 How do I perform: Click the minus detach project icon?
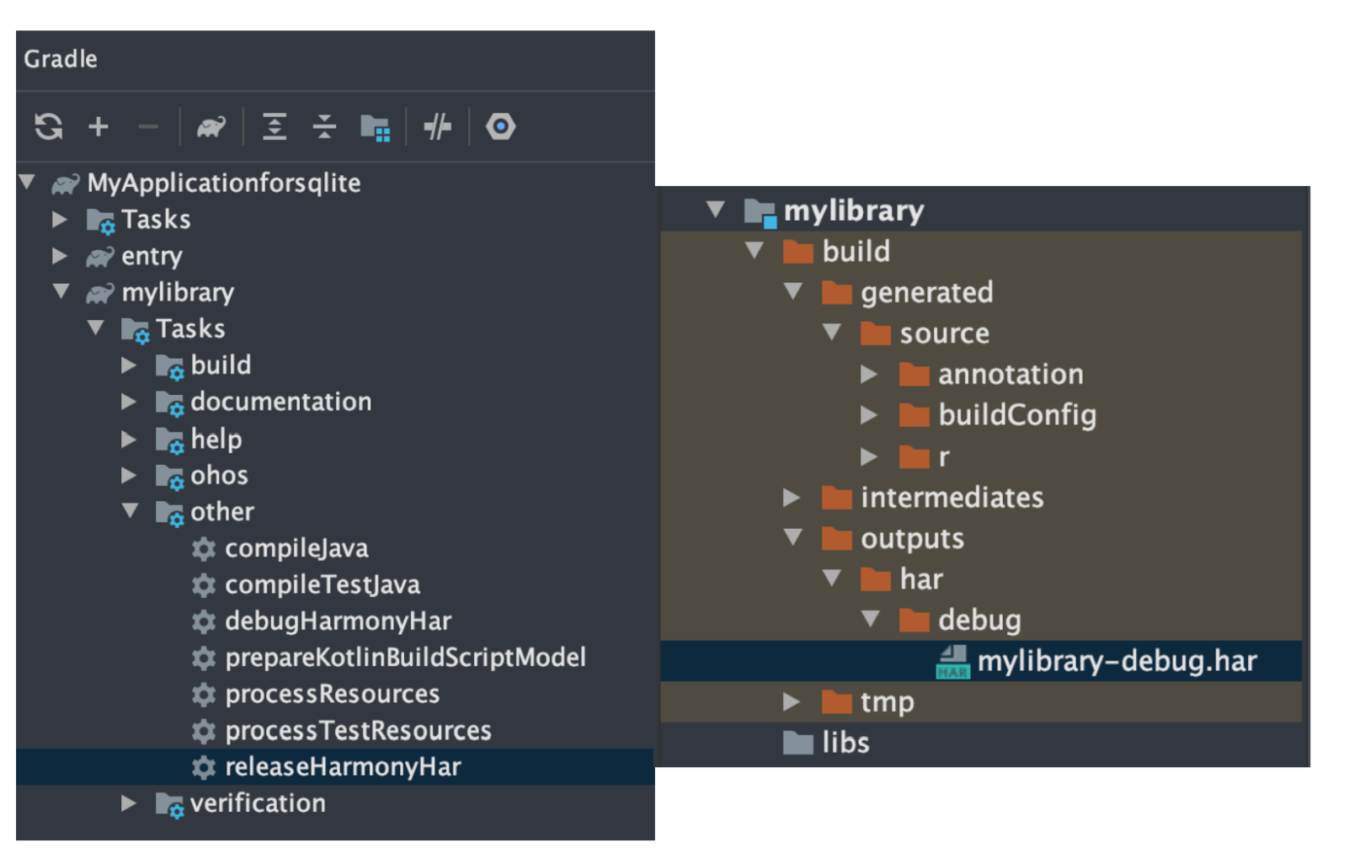click(148, 127)
